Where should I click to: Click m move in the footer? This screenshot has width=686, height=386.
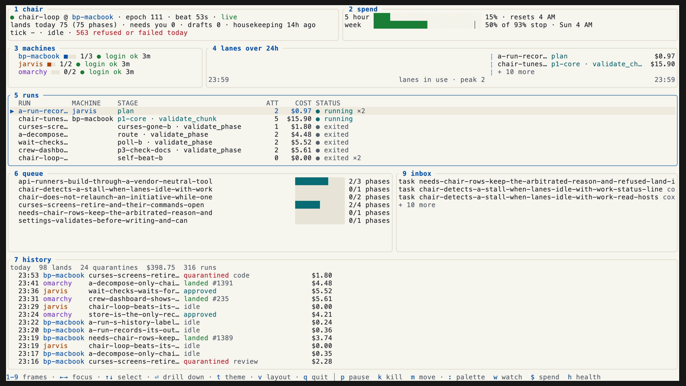click(423, 377)
